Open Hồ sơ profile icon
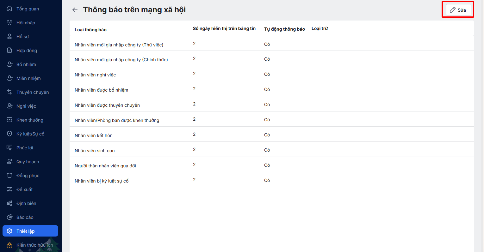484x252 pixels. (9, 37)
